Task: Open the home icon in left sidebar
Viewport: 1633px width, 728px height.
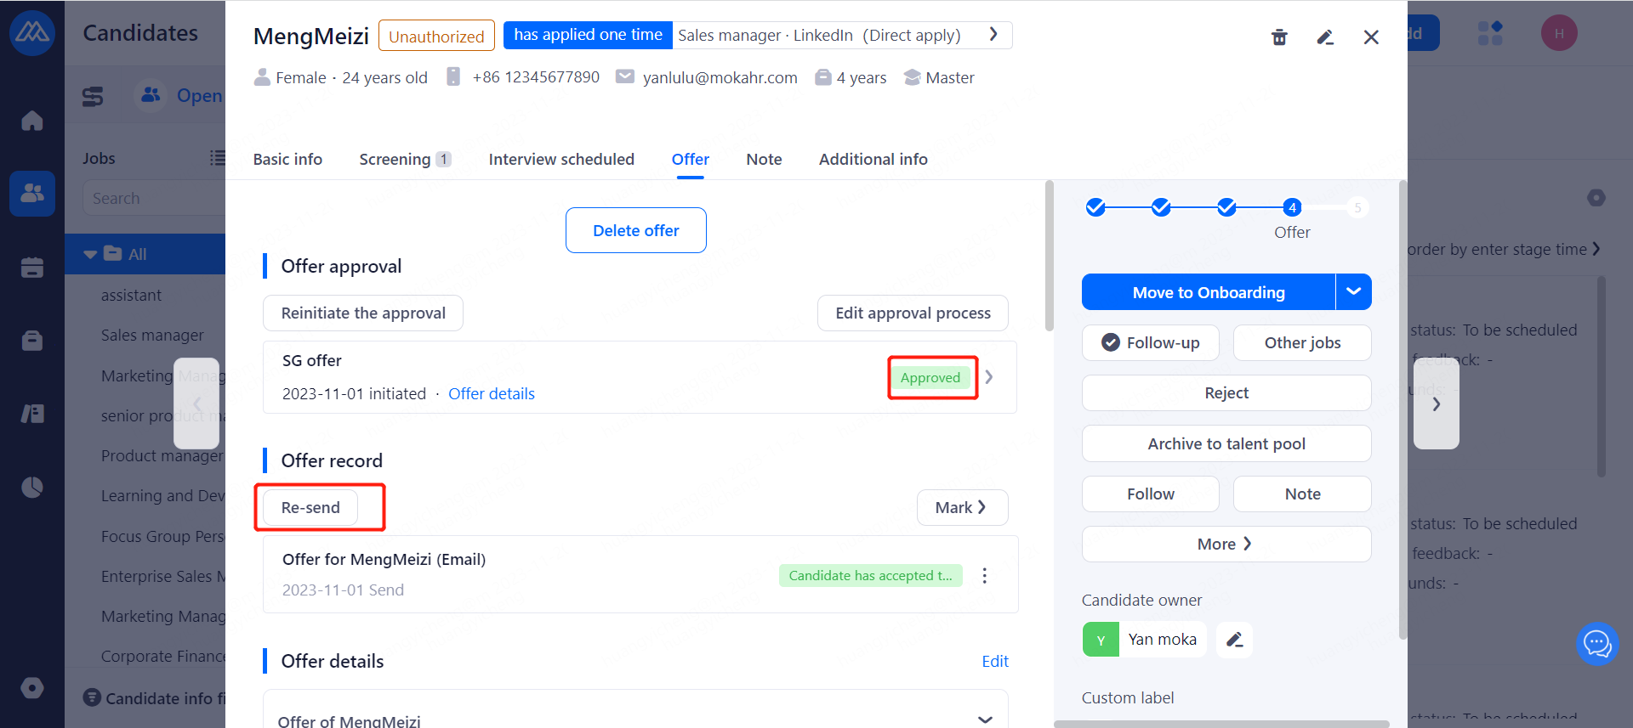Action: pyautogui.click(x=32, y=121)
